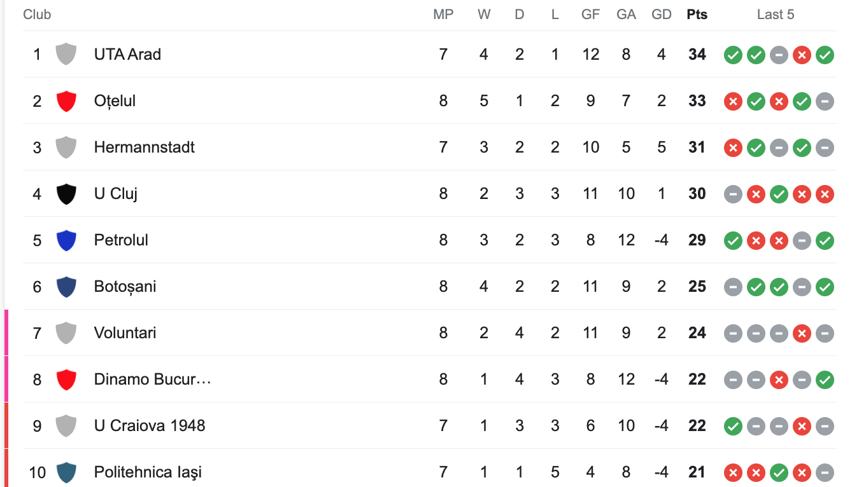Select the U Craiova 1948 team name
The height and width of the screenshot is (487, 866).
[x=150, y=426]
